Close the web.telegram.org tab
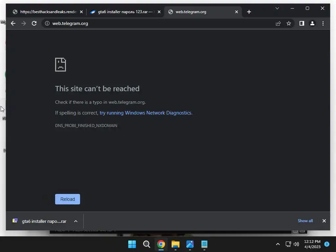Screen dimensions: 336x252 click(x=236, y=12)
